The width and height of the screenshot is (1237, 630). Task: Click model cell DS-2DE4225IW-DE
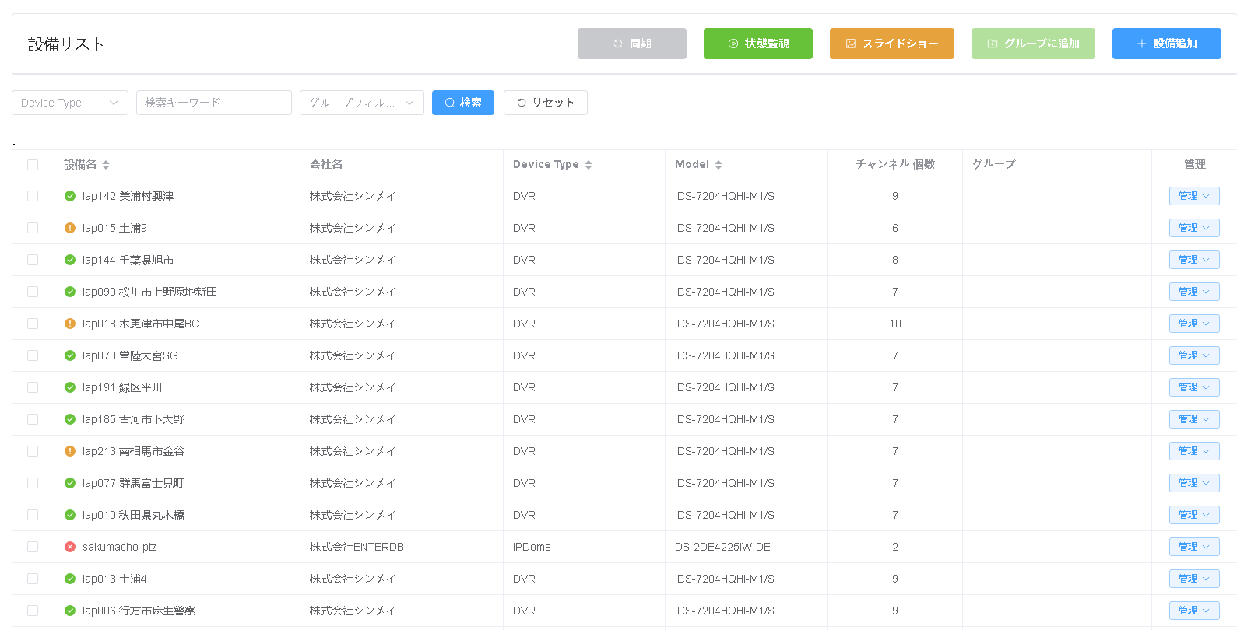click(x=722, y=547)
